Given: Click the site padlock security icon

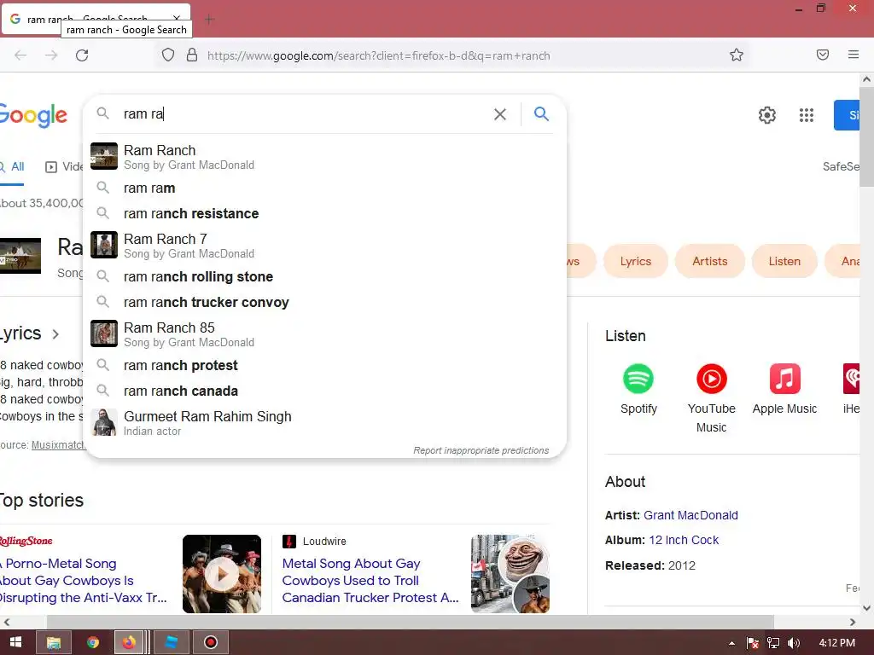Looking at the screenshot, I should (x=192, y=55).
